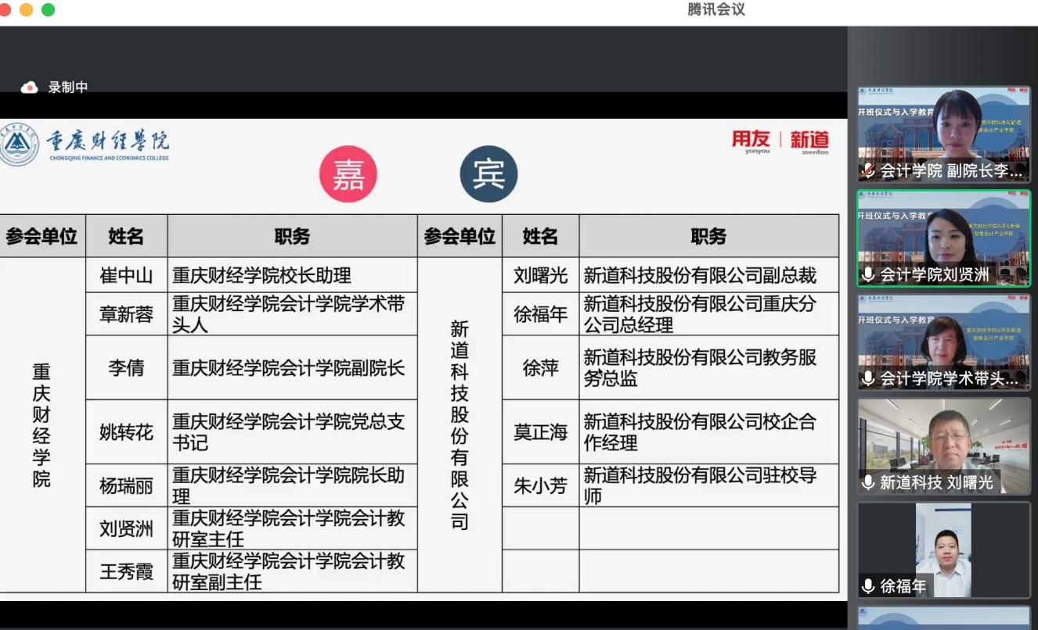This screenshot has width=1038, height=630.
Task: Click the 重庆财经学院 round emblem logo
Action: pyautogui.click(x=18, y=145)
